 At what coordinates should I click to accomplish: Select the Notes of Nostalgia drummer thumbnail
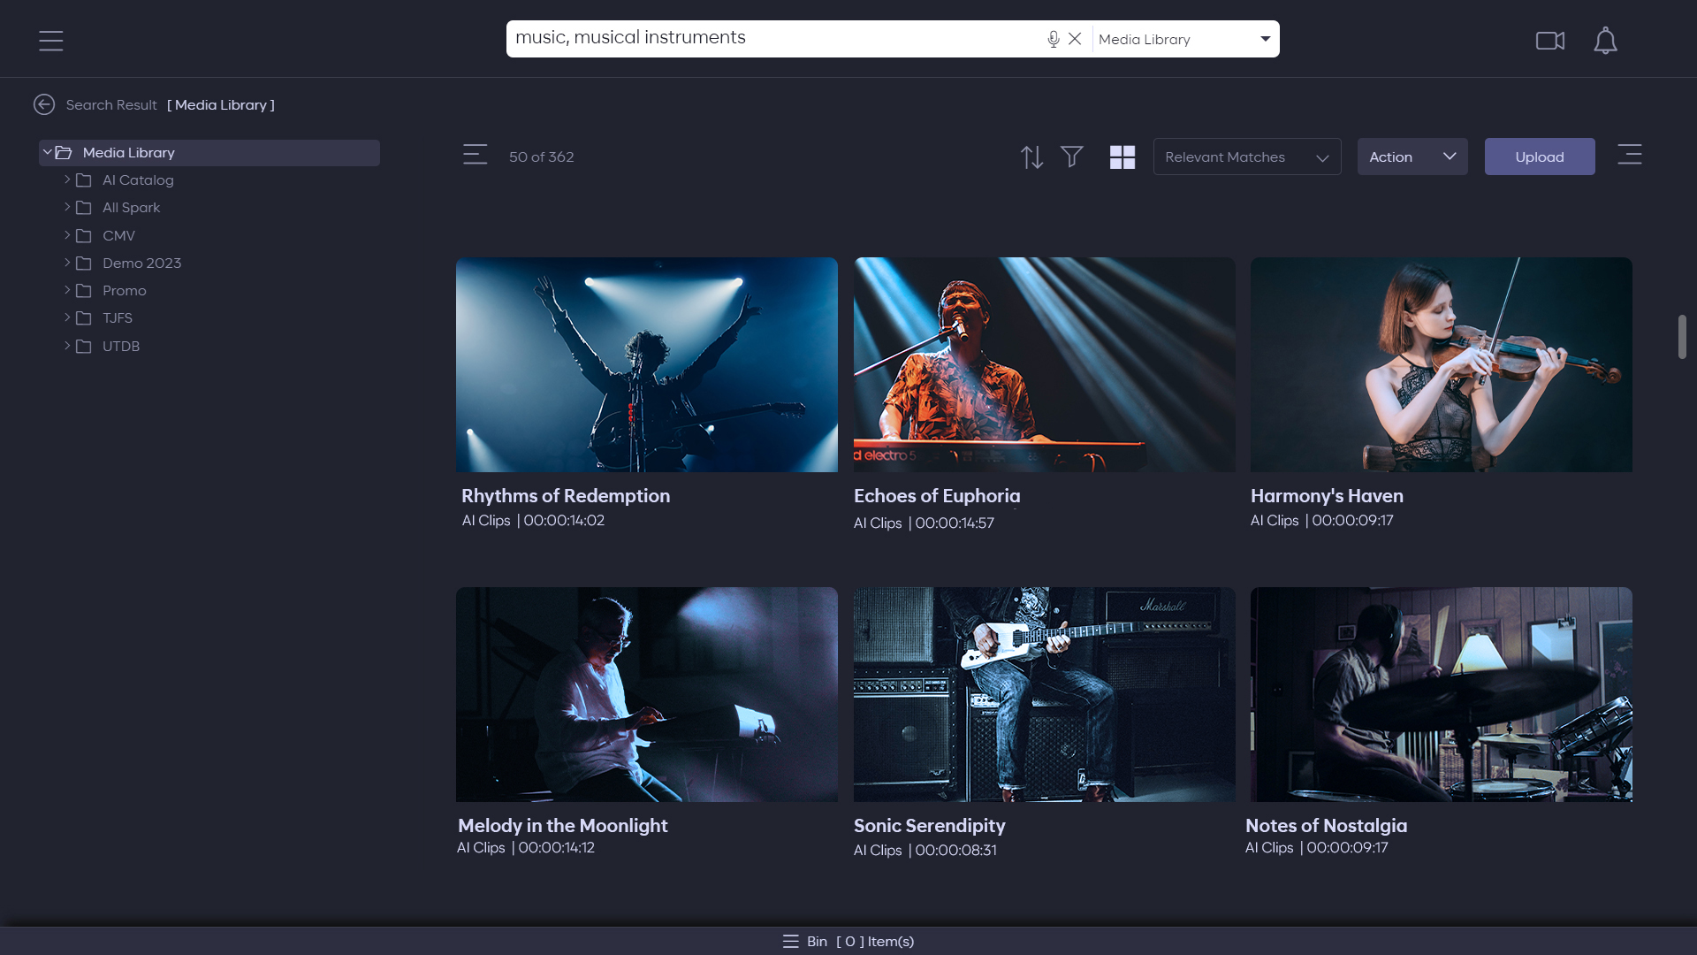coord(1441,694)
